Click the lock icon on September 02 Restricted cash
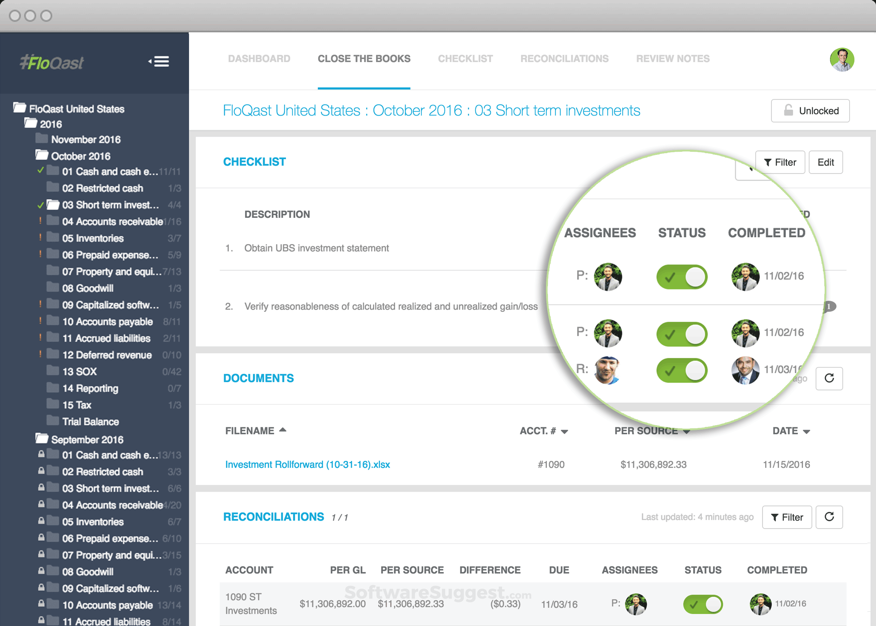The image size is (876, 626). click(x=41, y=471)
